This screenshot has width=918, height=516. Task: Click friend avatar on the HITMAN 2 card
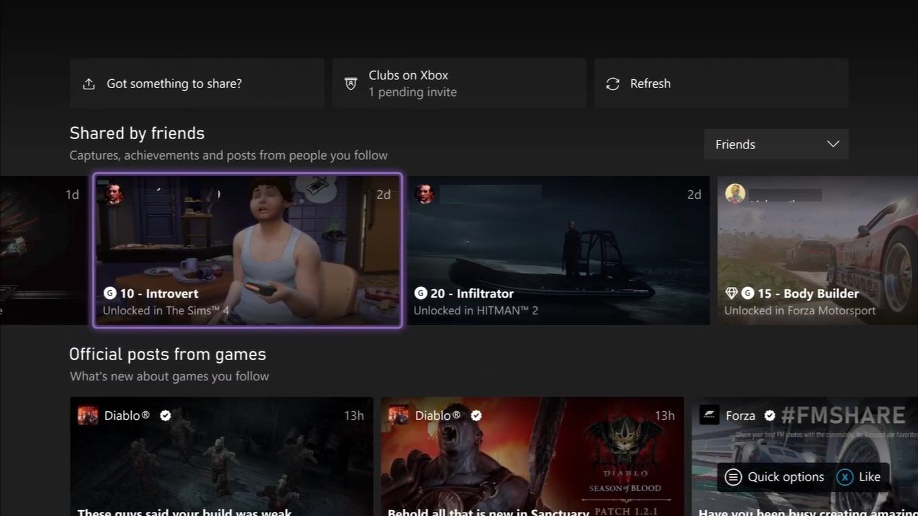[424, 193]
